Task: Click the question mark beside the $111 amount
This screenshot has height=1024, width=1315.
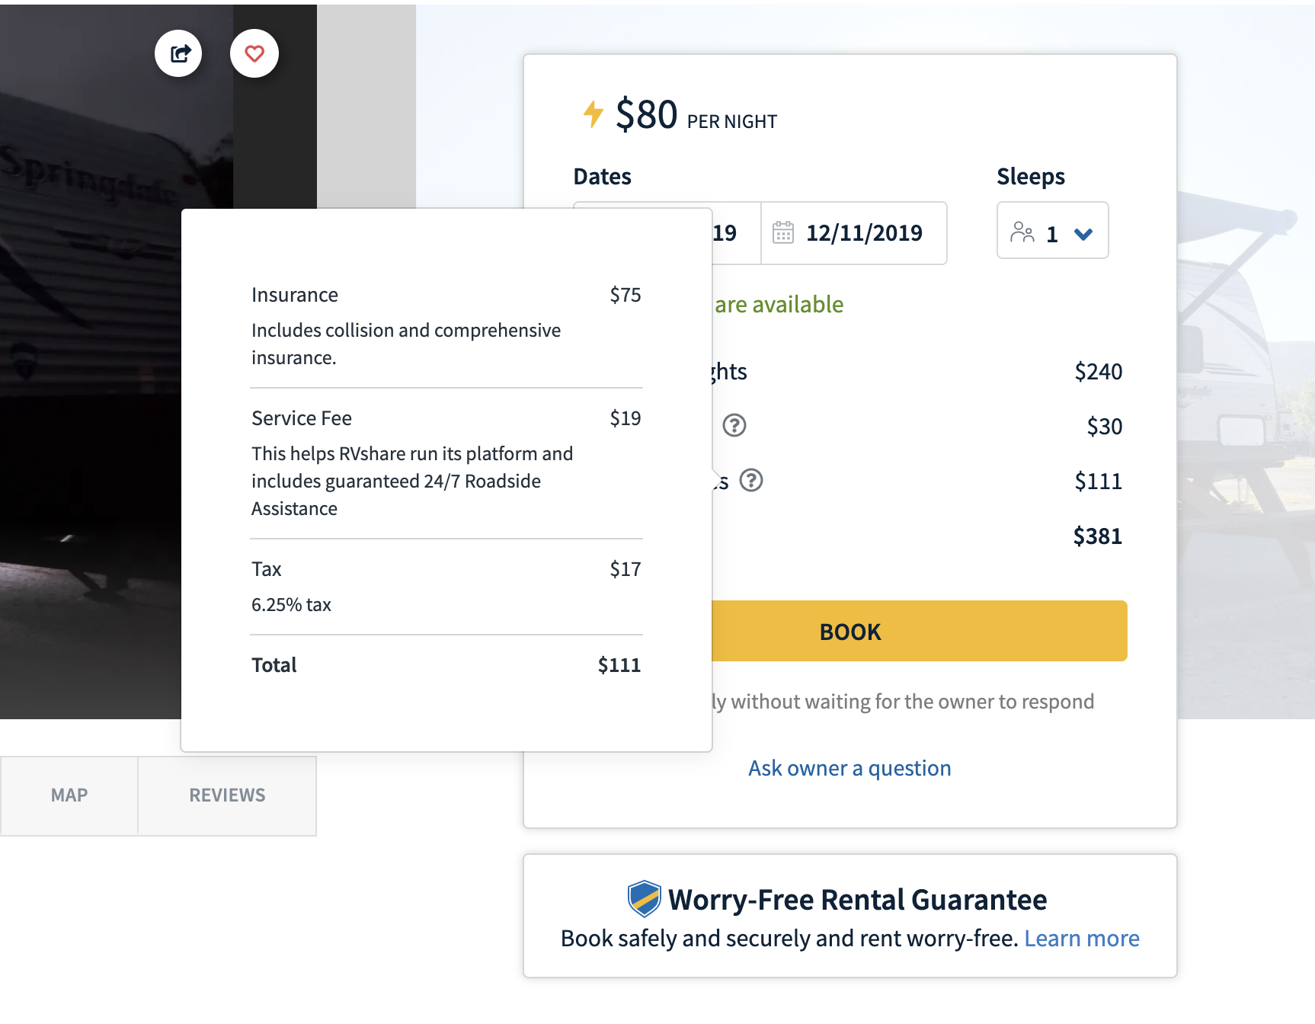Action: [751, 481]
